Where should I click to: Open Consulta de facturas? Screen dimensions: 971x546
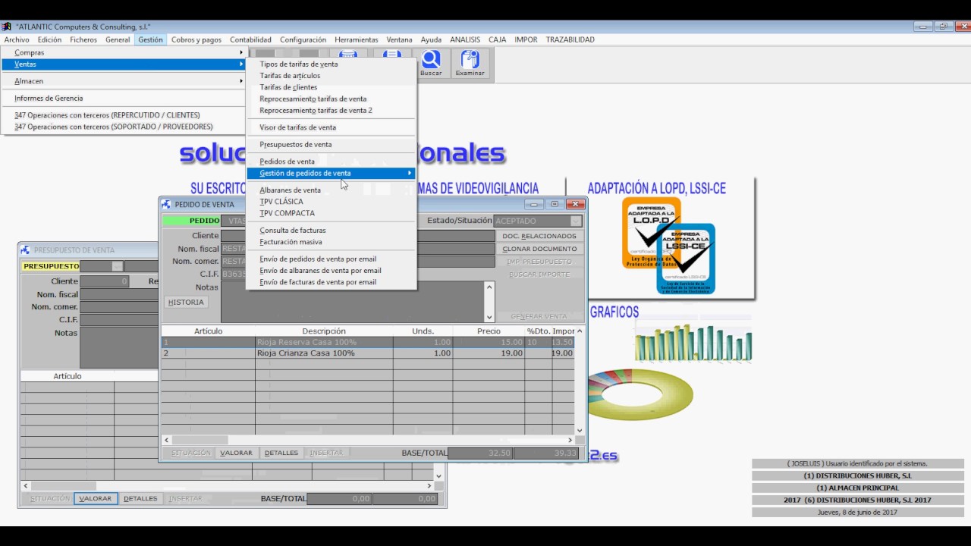pyautogui.click(x=332, y=231)
